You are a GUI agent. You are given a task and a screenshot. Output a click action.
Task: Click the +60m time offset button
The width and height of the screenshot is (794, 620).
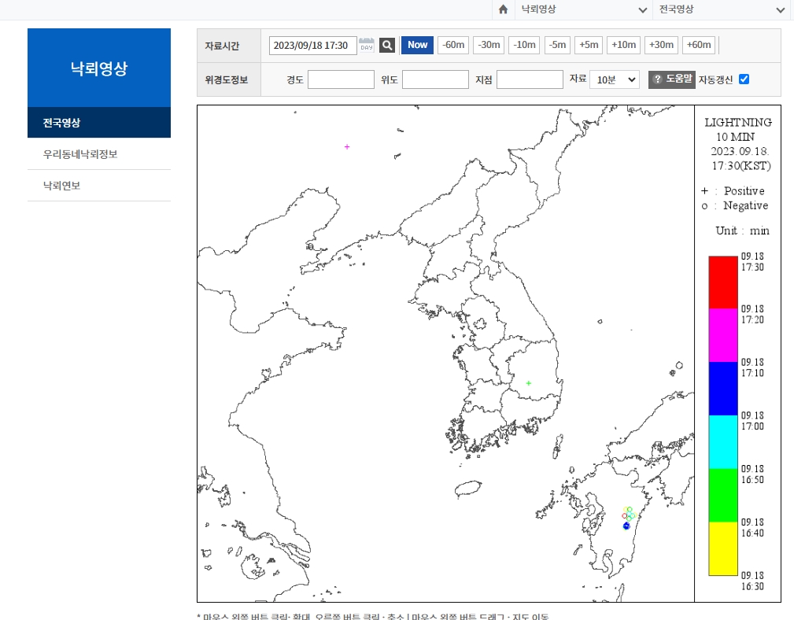pyautogui.click(x=698, y=45)
